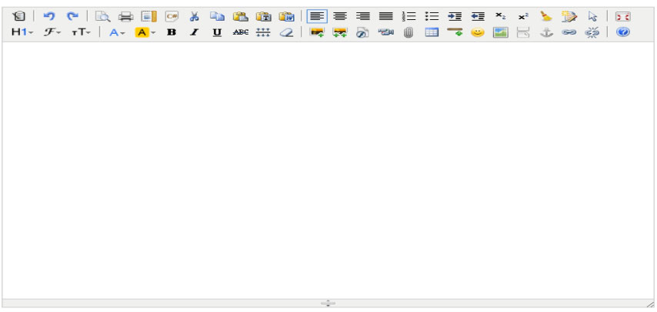The height and width of the screenshot is (312, 657).
Task: Click the bottom vertical resize handle
Action: (x=328, y=304)
